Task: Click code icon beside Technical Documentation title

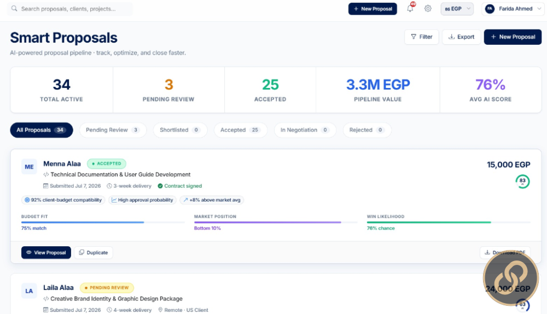Action: pos(46,174)
